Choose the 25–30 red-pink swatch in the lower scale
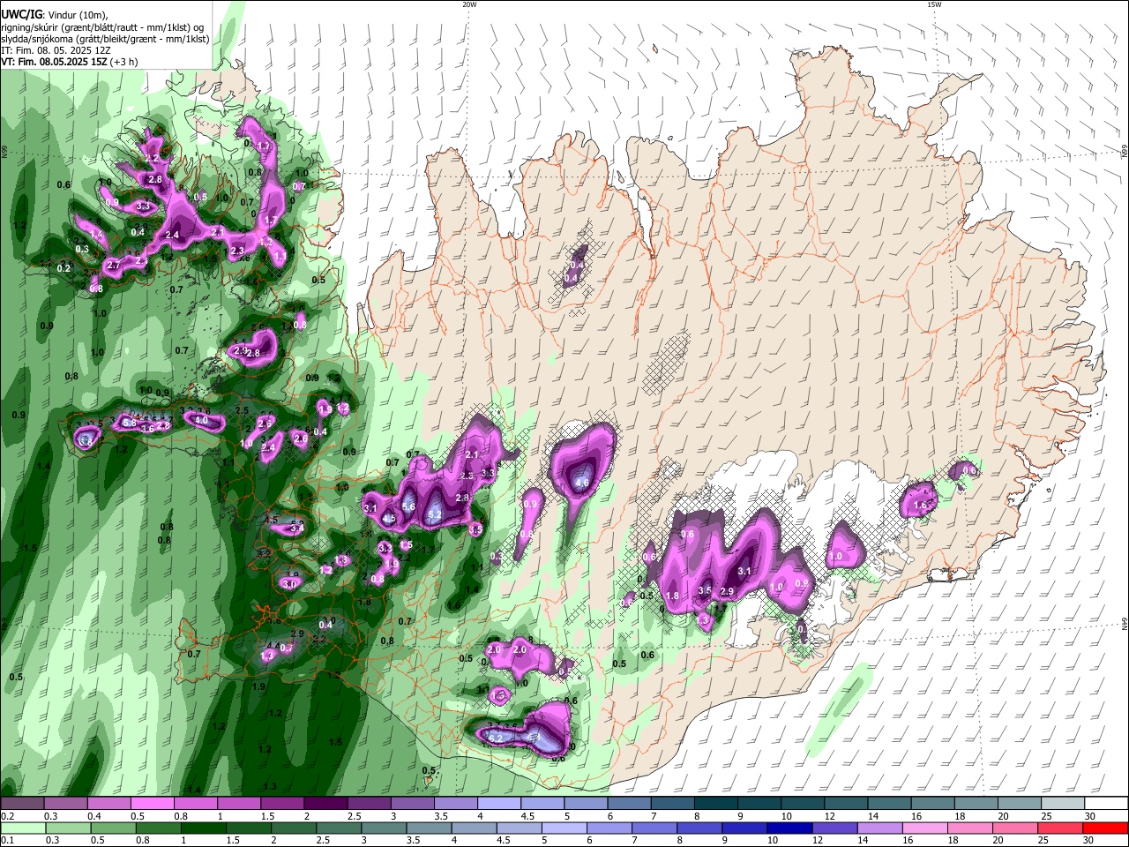 click(x=1061, y=828)
